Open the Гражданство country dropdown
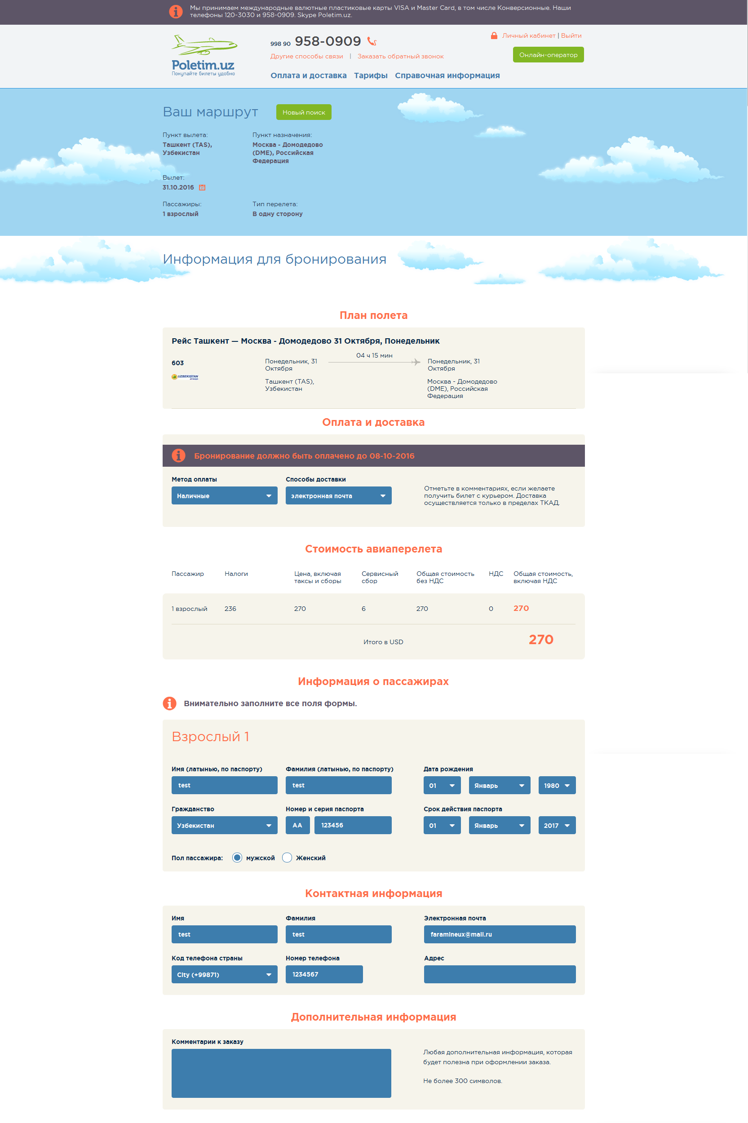This screenshot has width=748, height=1123. 224,825
